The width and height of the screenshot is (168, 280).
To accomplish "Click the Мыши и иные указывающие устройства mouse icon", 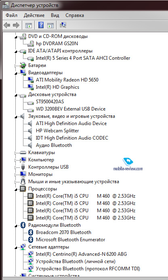I will (x=23, y=182).
